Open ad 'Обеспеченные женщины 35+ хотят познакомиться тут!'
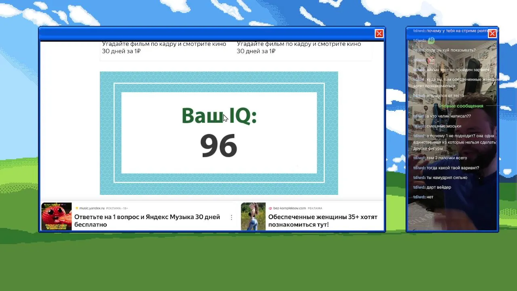The height and width of the screenshot is (291, 517). click(323, 221)
